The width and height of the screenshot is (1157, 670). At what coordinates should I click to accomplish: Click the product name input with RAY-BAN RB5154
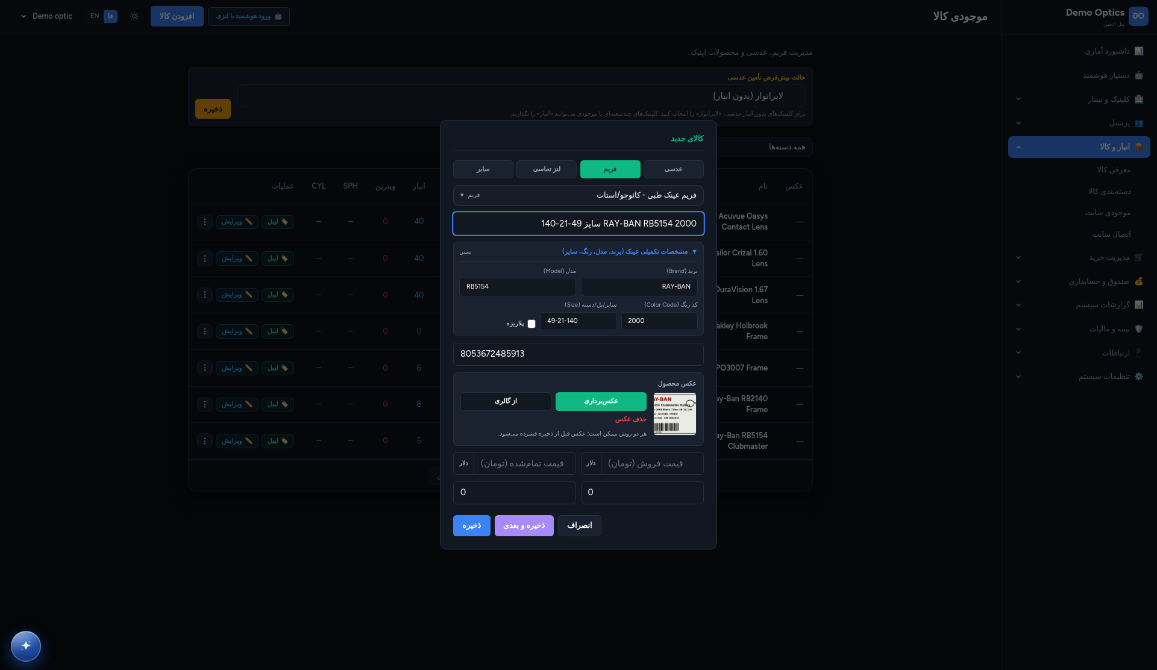pos(578,224)
